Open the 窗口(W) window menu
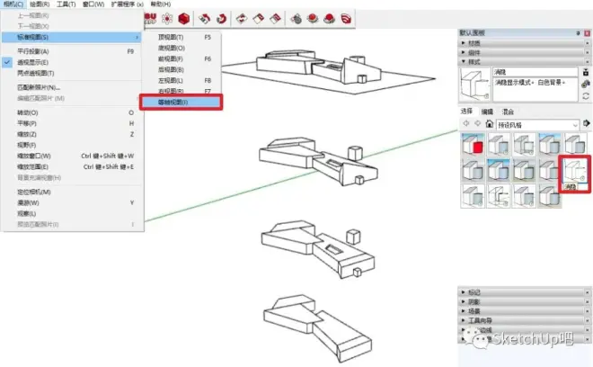 coord(93,4)
